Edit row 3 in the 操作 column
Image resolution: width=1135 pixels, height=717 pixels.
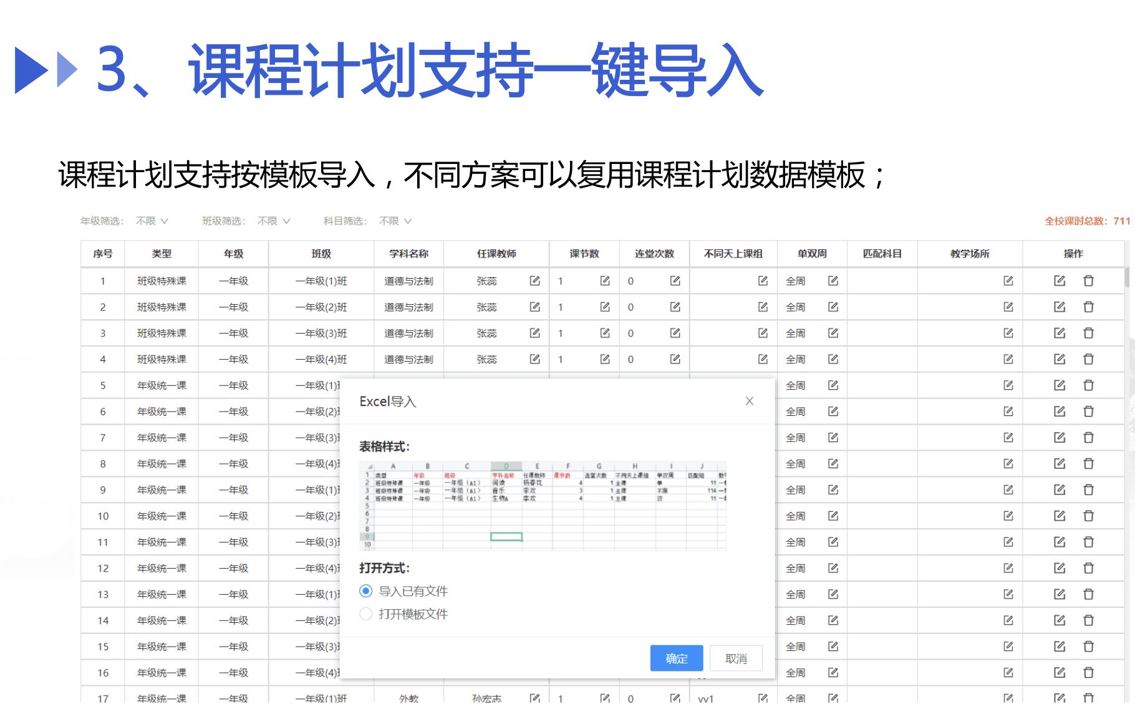(1059, 333)
